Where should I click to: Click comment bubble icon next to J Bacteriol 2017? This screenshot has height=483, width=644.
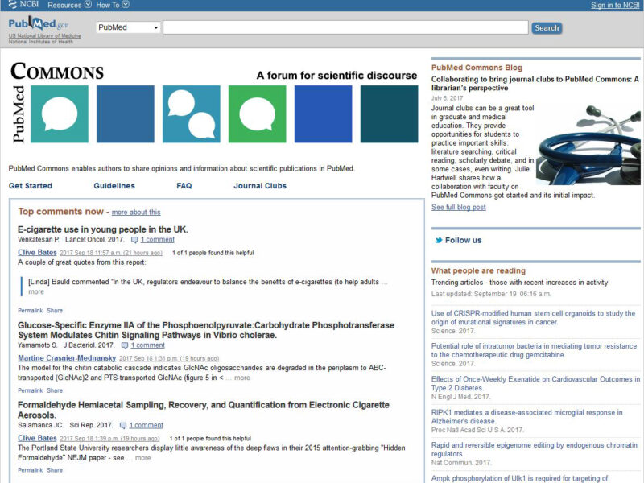point(125,345)
